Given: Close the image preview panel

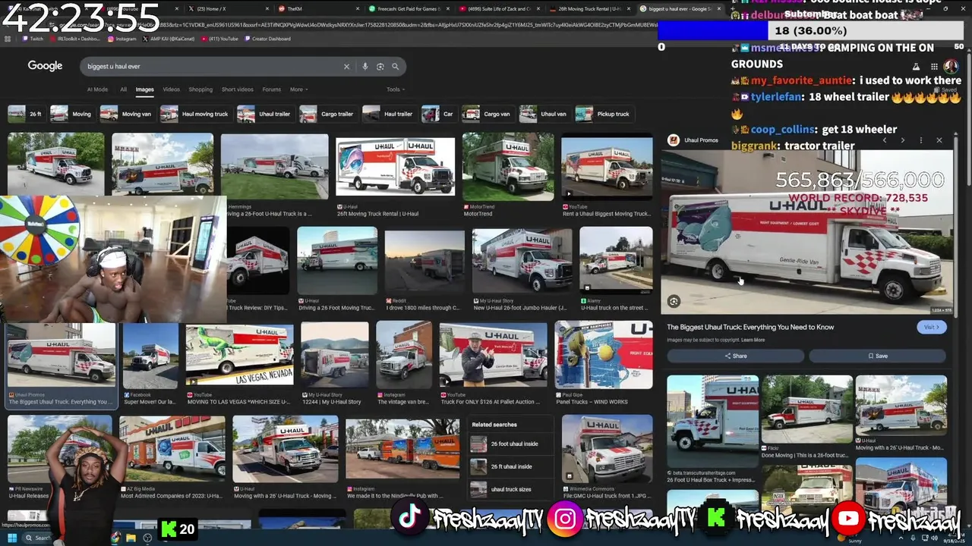Looking at the screenshot, I should coord(939,140).
